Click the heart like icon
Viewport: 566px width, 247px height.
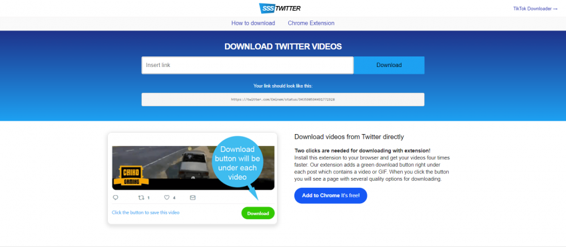click(x=166, y=197)
